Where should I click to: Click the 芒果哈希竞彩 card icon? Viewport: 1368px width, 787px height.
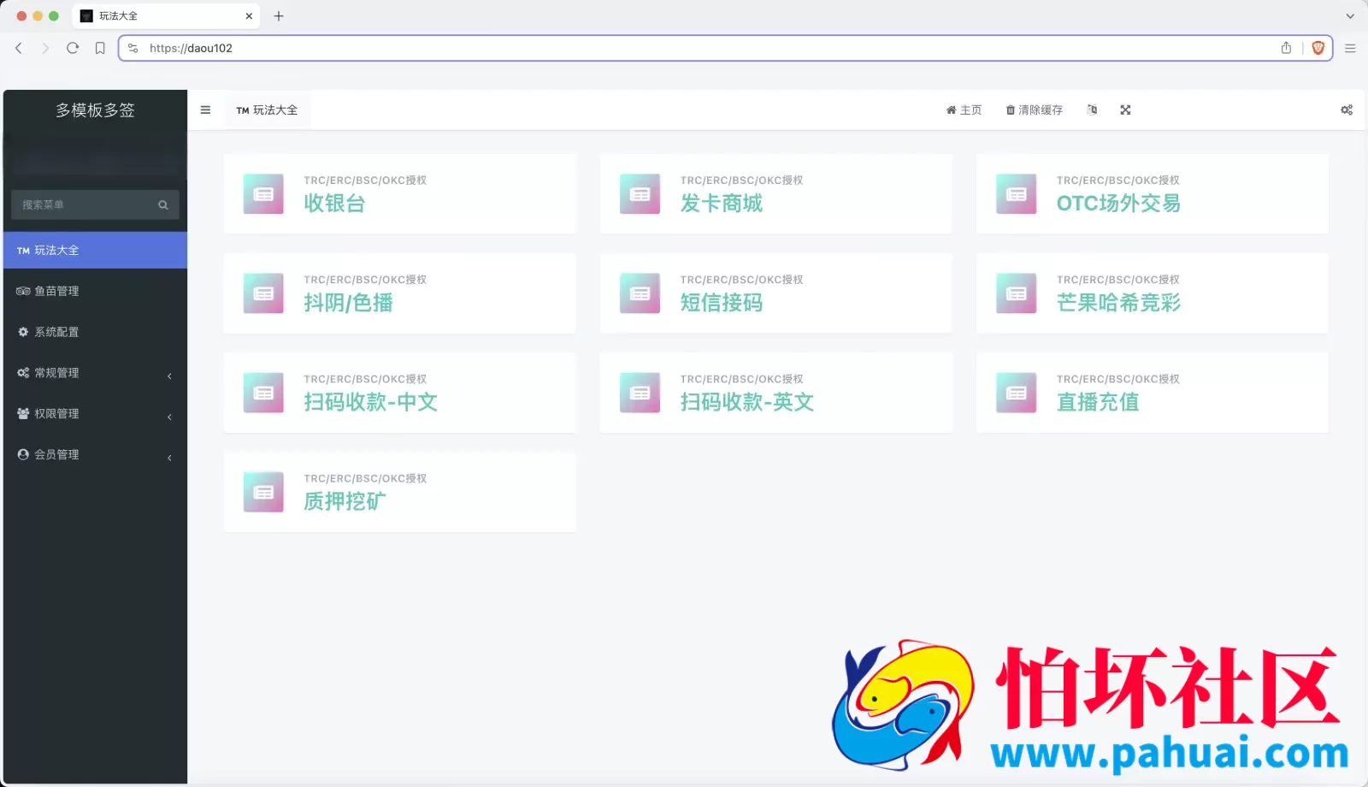pos(1016,293)
